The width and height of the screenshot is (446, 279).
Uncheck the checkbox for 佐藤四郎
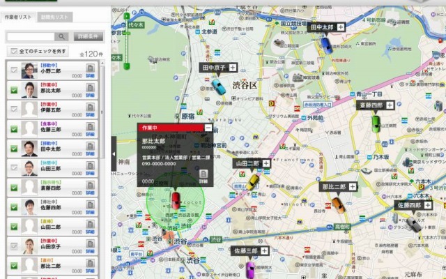[x=14, y=207]
